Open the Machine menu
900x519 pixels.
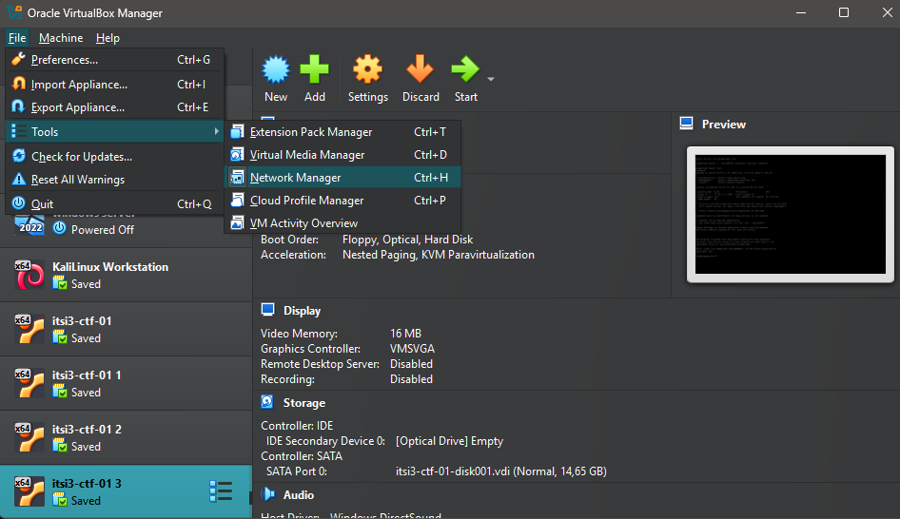61,38
